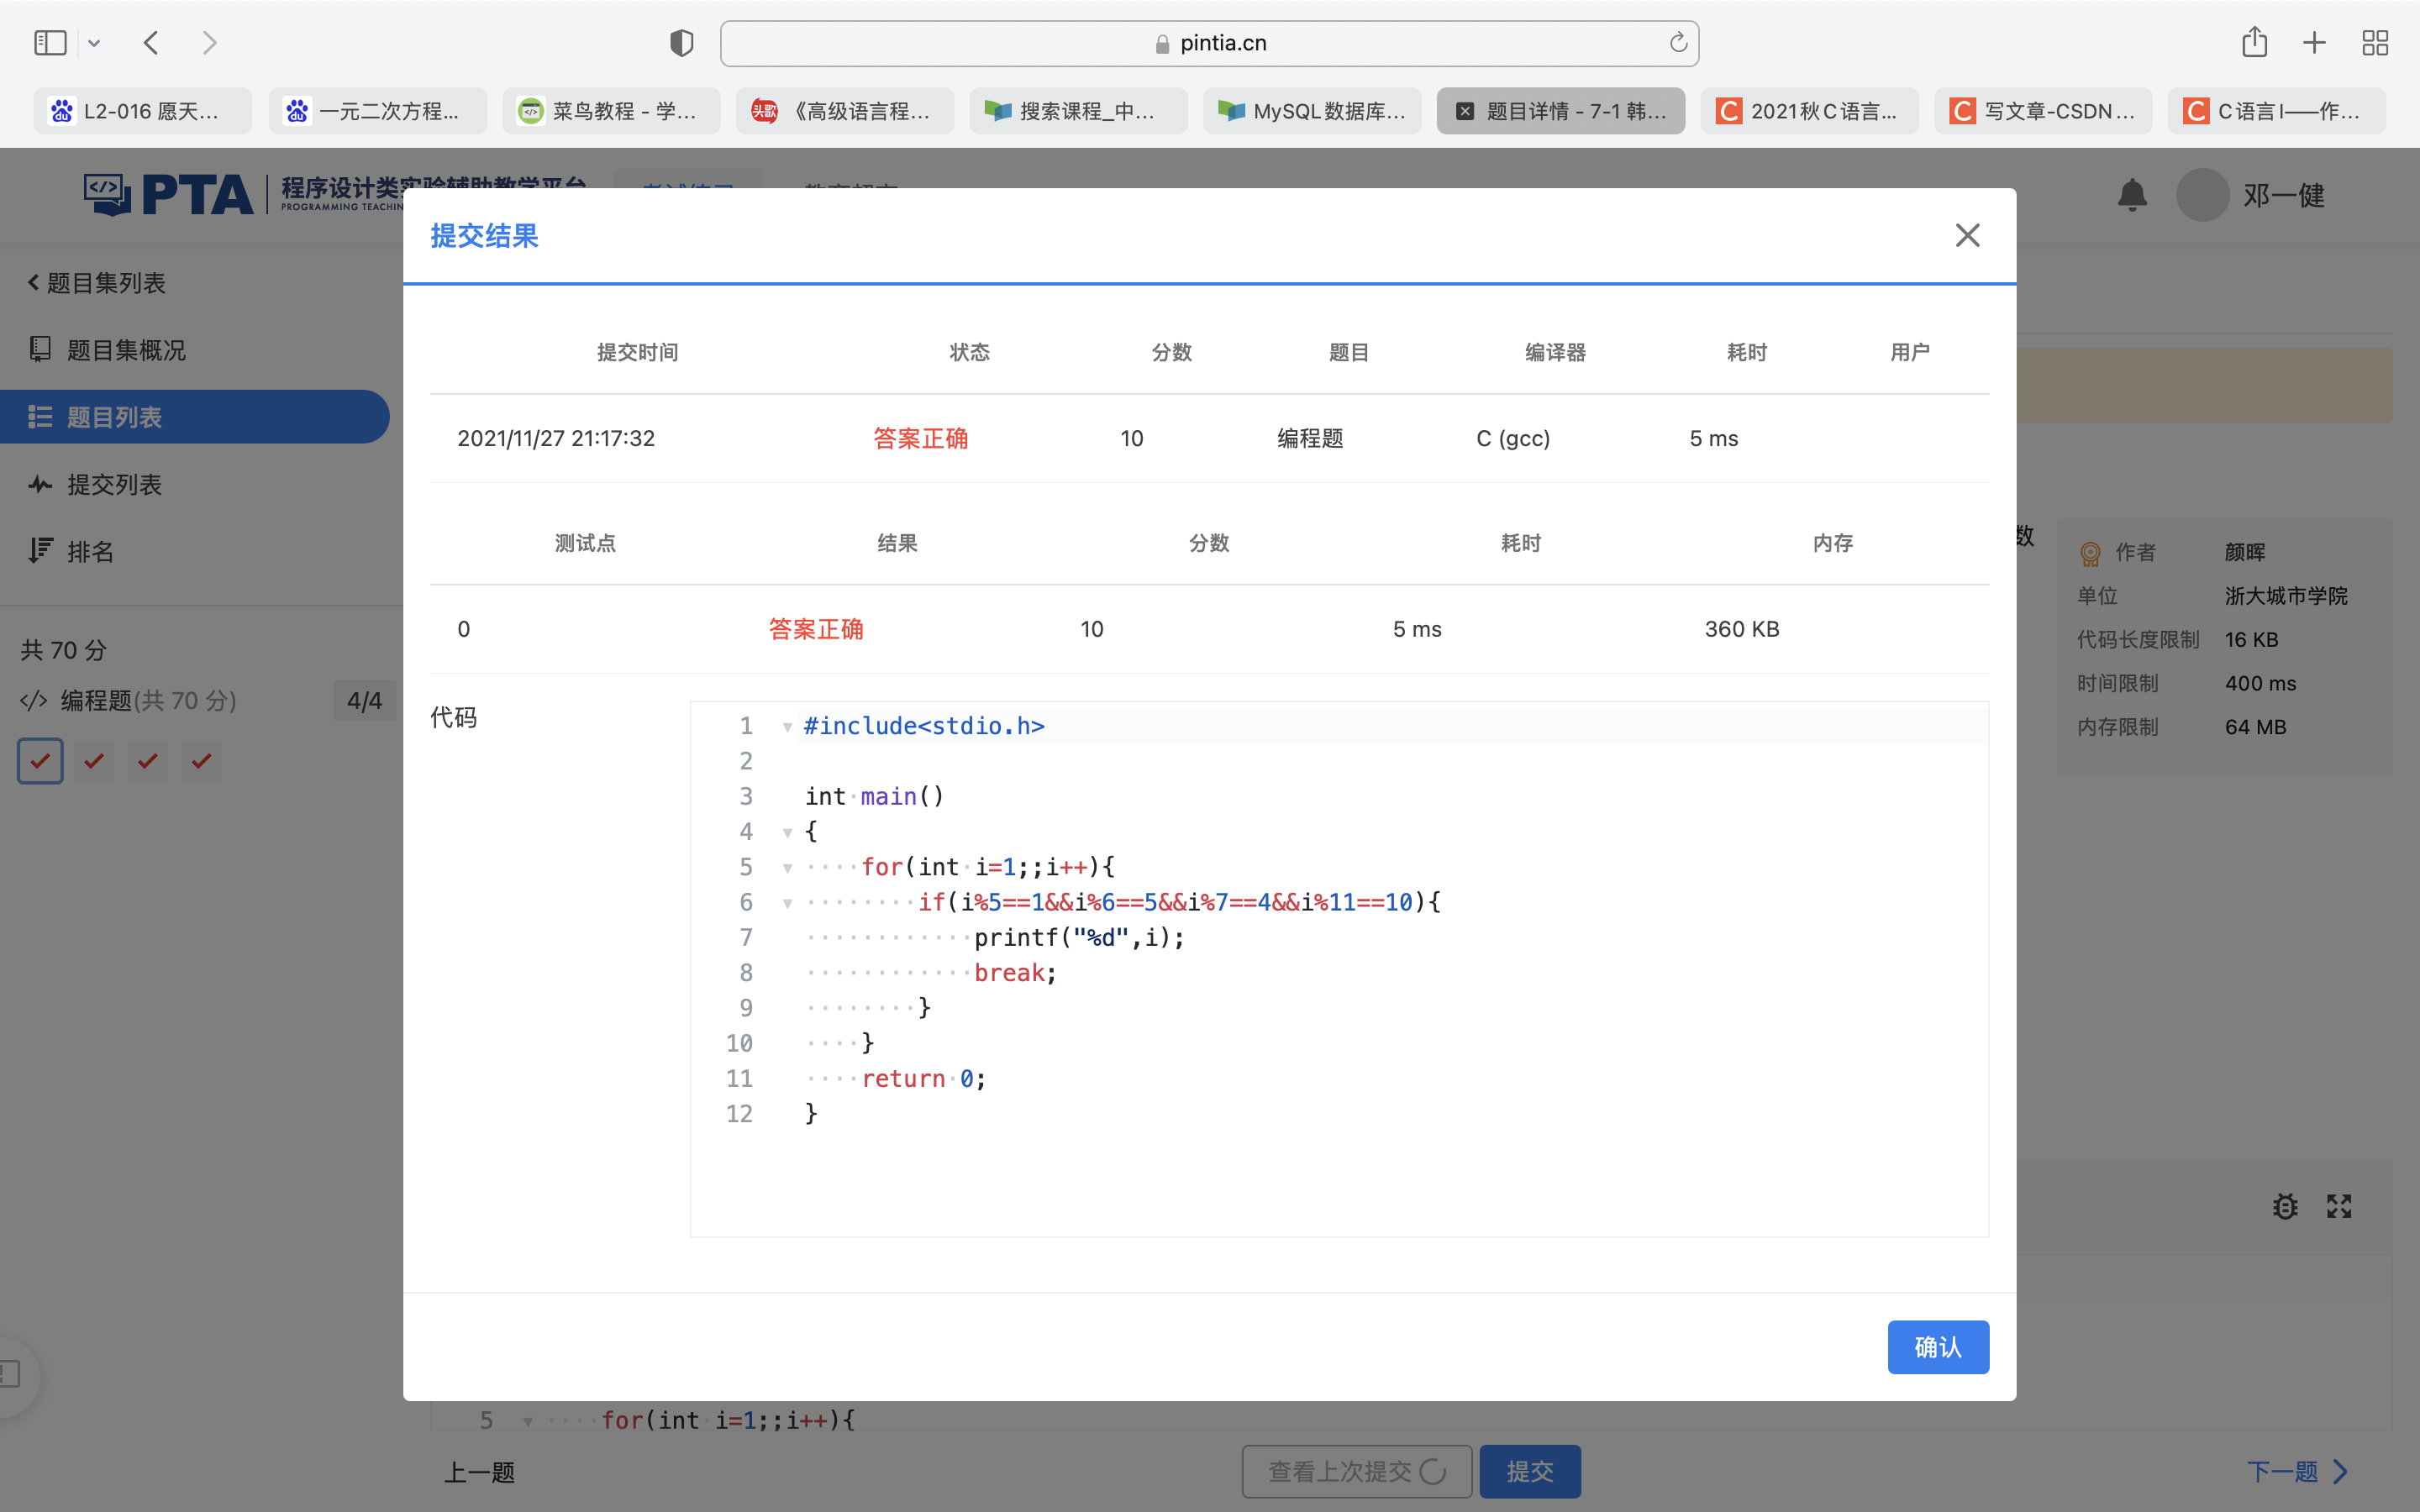Select the fourth checked problem box
Image resolution: width=2420 pixels, height=1512 pixels.
click(x=202, y=761)
